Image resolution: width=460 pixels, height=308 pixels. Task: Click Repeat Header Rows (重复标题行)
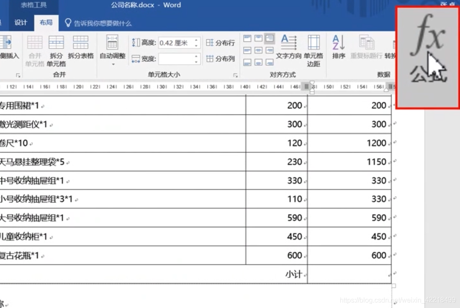(366, 47)
